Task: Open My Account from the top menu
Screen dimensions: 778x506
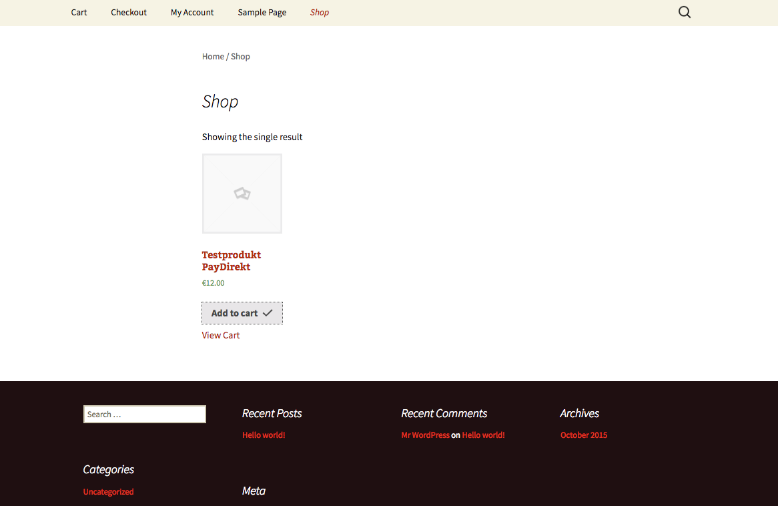Action: [x=192, y=13]
